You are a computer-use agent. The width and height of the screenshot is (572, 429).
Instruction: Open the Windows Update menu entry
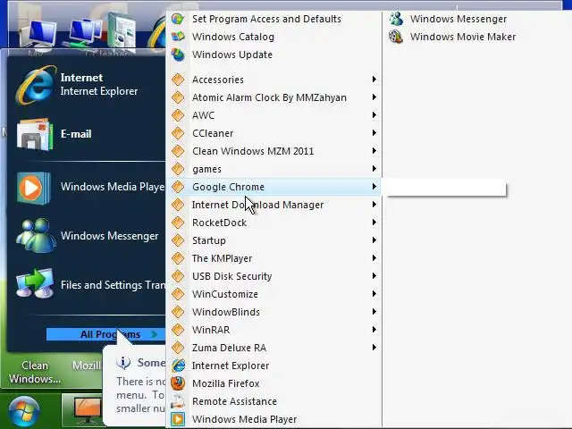click(x=273, y=55)
